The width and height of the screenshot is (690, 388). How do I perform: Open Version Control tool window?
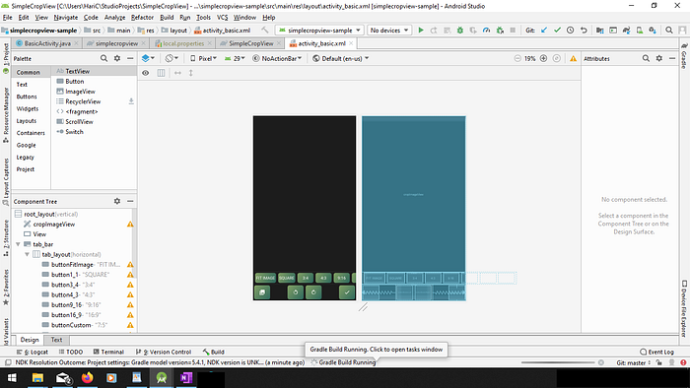pos(164,352)
